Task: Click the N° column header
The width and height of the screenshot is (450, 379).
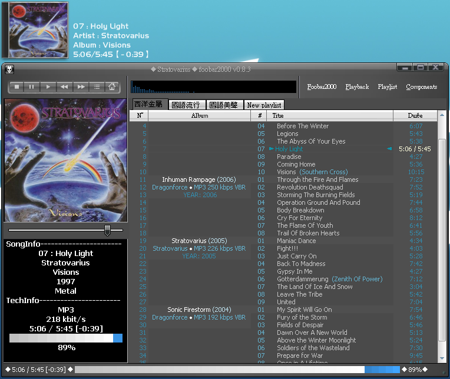Action: point(140,115)
